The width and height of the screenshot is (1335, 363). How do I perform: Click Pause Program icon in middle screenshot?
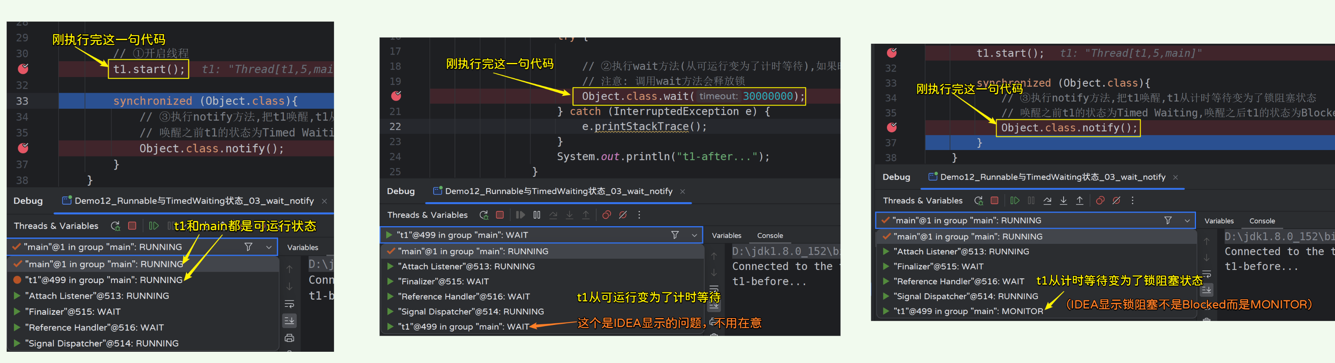(x=537, y=215)
